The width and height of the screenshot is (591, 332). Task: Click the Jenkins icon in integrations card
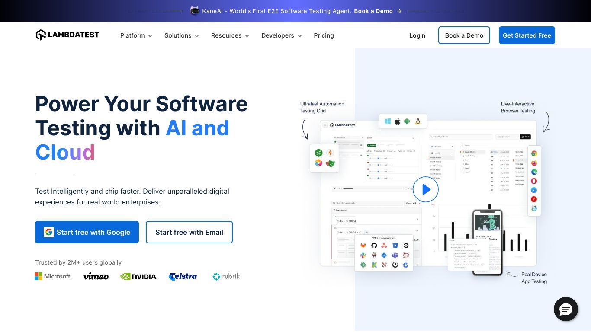click(x=374, y=255)
